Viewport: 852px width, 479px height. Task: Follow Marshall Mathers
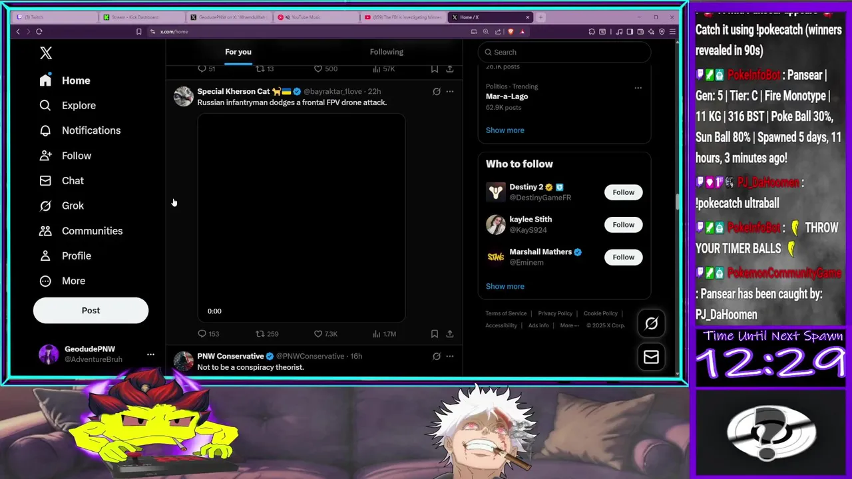[x=623, y=257]
